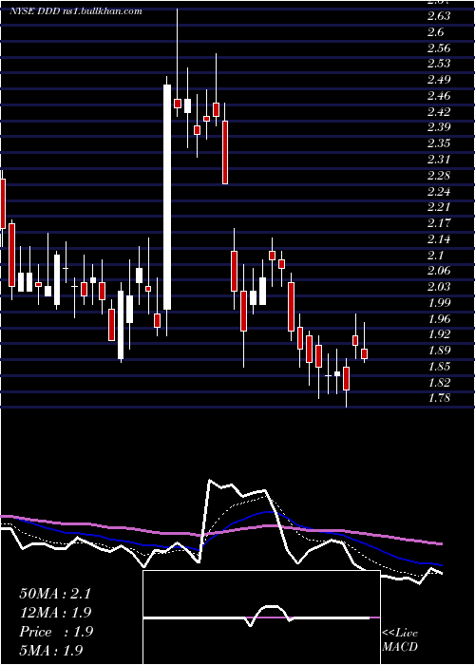Select the 1.82 price axis label
The image size is (475, 665).
pos(439,382)
